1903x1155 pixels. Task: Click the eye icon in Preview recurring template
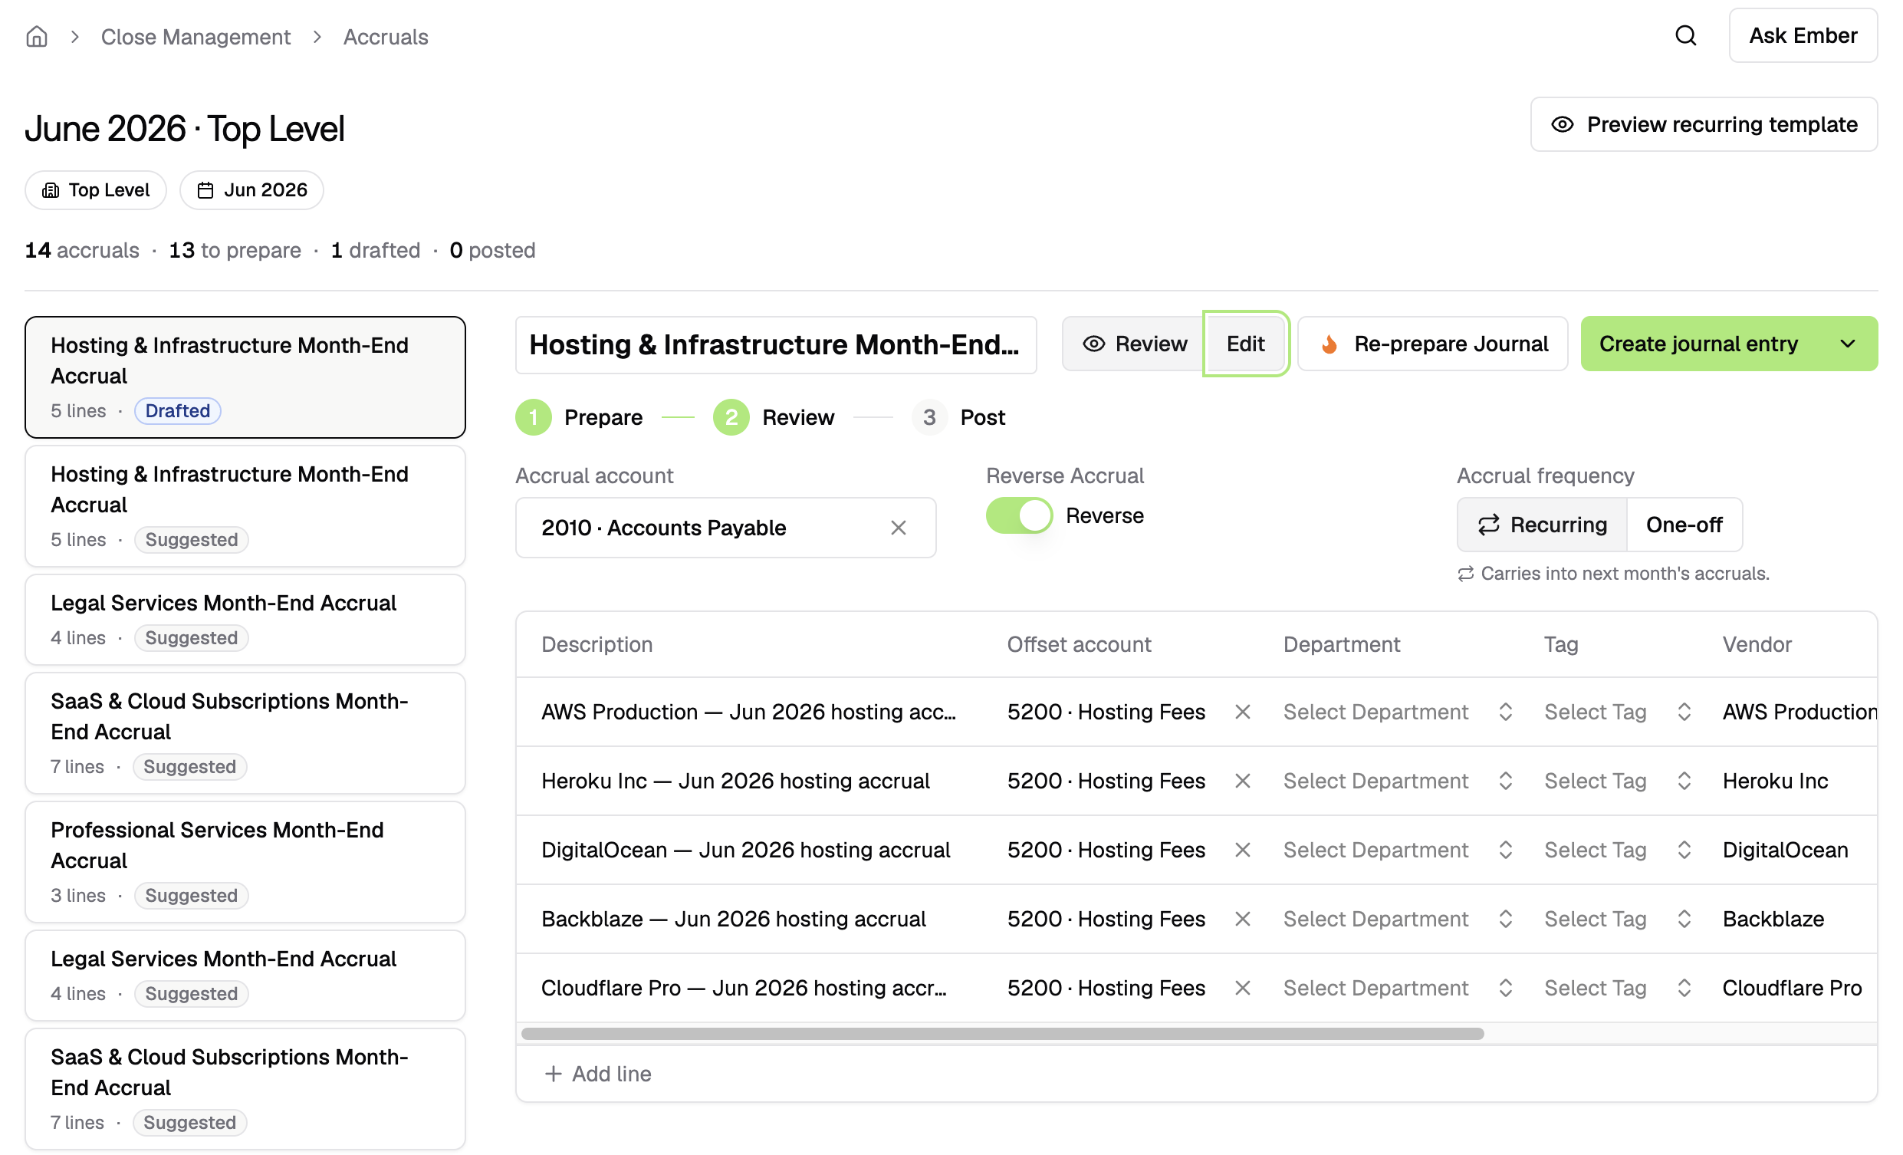coord(1563,124)
